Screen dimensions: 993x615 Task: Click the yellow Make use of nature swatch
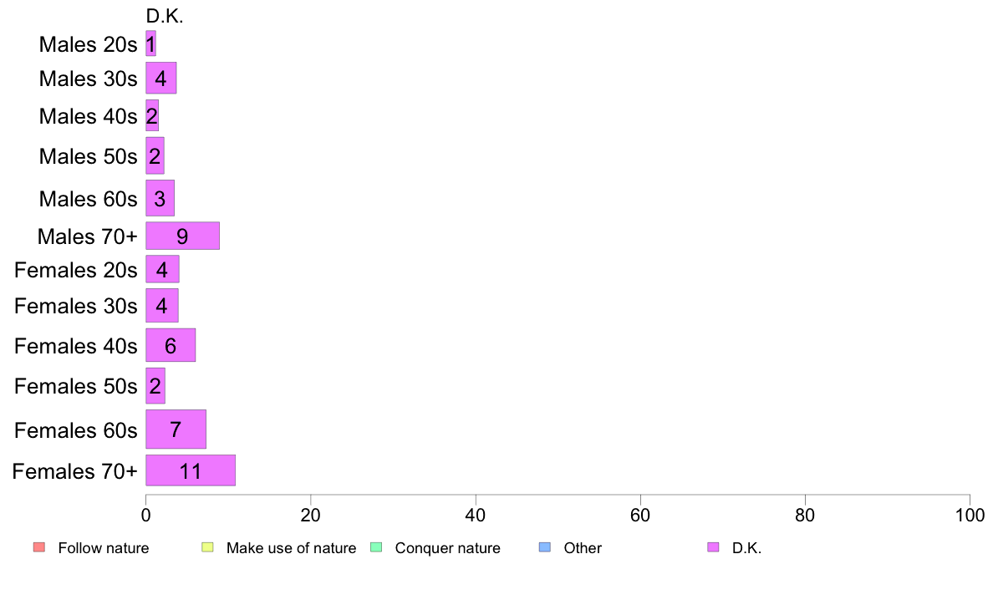208,547
